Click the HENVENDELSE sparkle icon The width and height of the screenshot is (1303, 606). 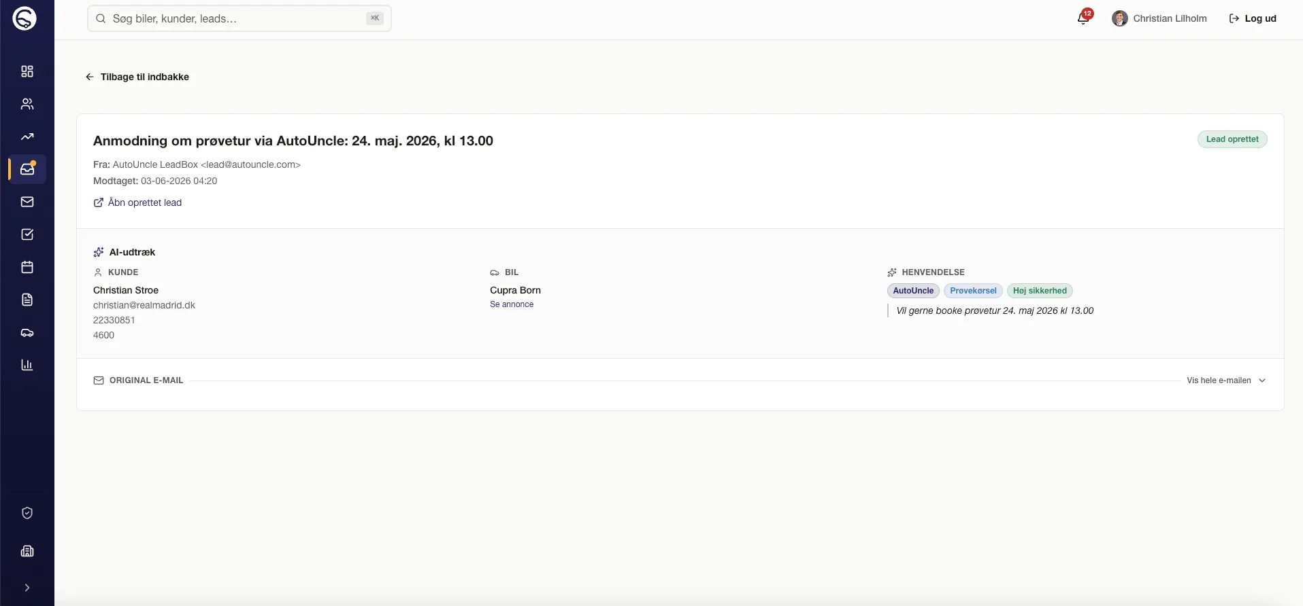pyautogui.click(x=892, y=272)
